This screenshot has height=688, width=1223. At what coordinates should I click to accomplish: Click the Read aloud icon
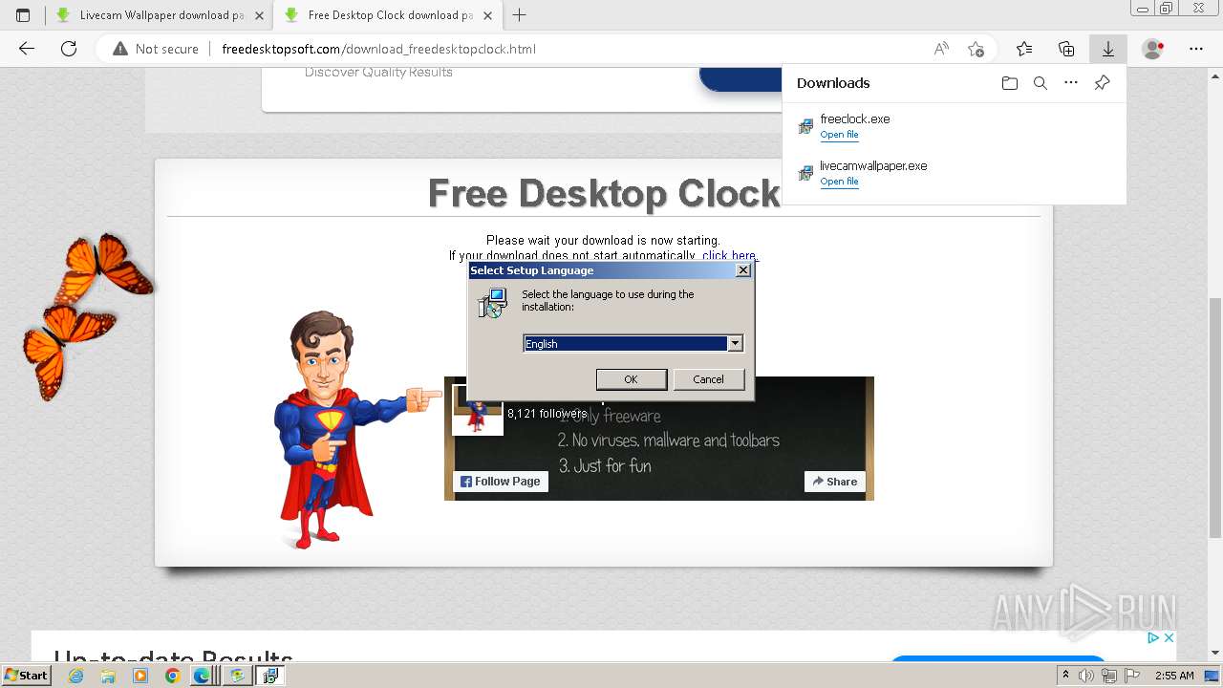(941, 49)
